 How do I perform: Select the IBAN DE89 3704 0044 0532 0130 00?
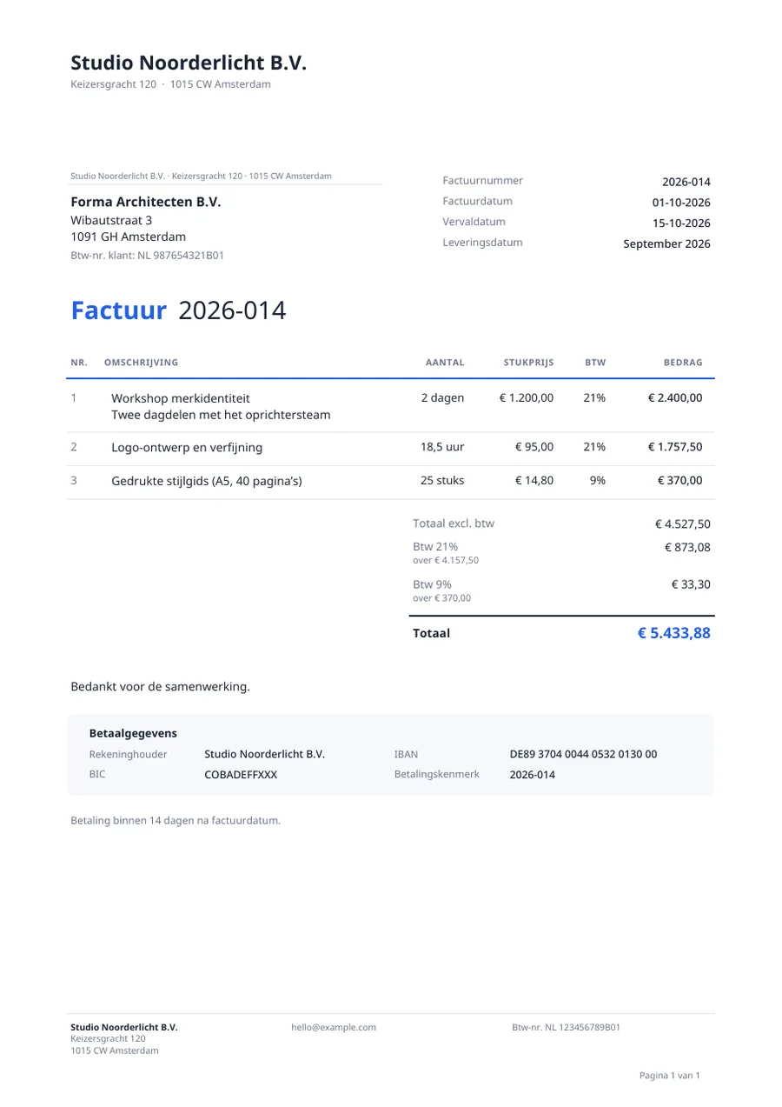pyautogui.click(x=584, y=754)
